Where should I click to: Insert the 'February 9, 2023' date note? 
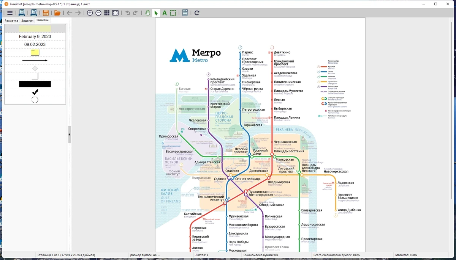tap(35, 37)
